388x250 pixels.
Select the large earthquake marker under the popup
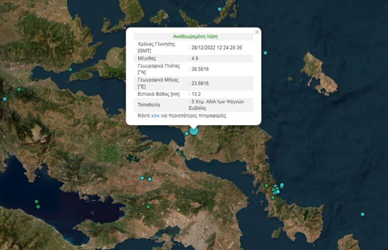click(194, 130)
